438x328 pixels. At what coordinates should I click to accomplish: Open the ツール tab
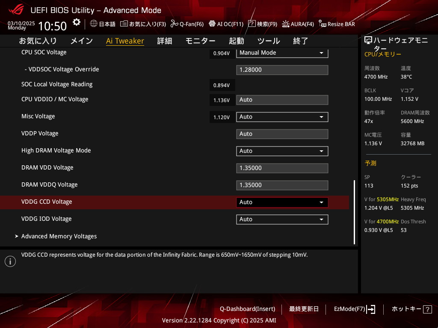(269, 41)
